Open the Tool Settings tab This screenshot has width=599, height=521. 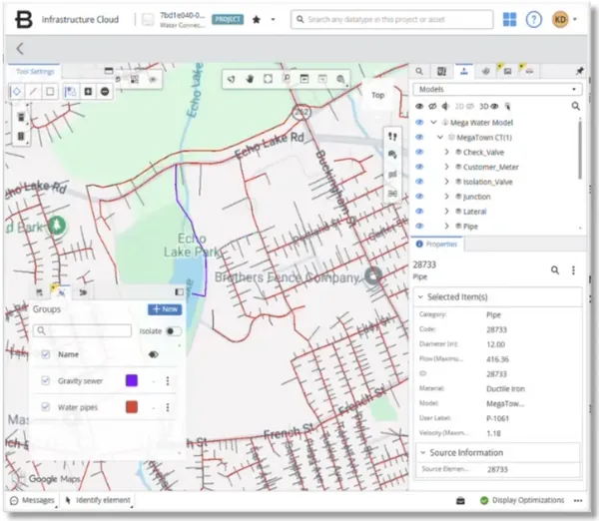35,72
